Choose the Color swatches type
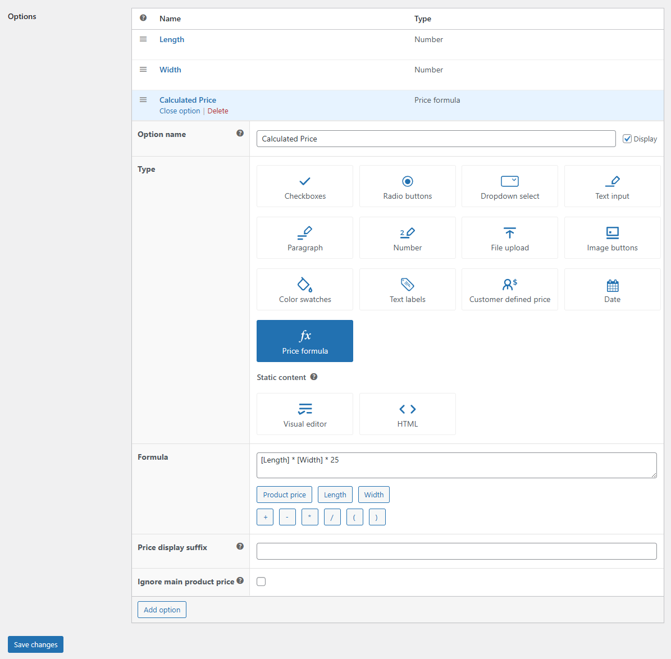The height and width of the screenshot is (659, 671). pos(305,289)
